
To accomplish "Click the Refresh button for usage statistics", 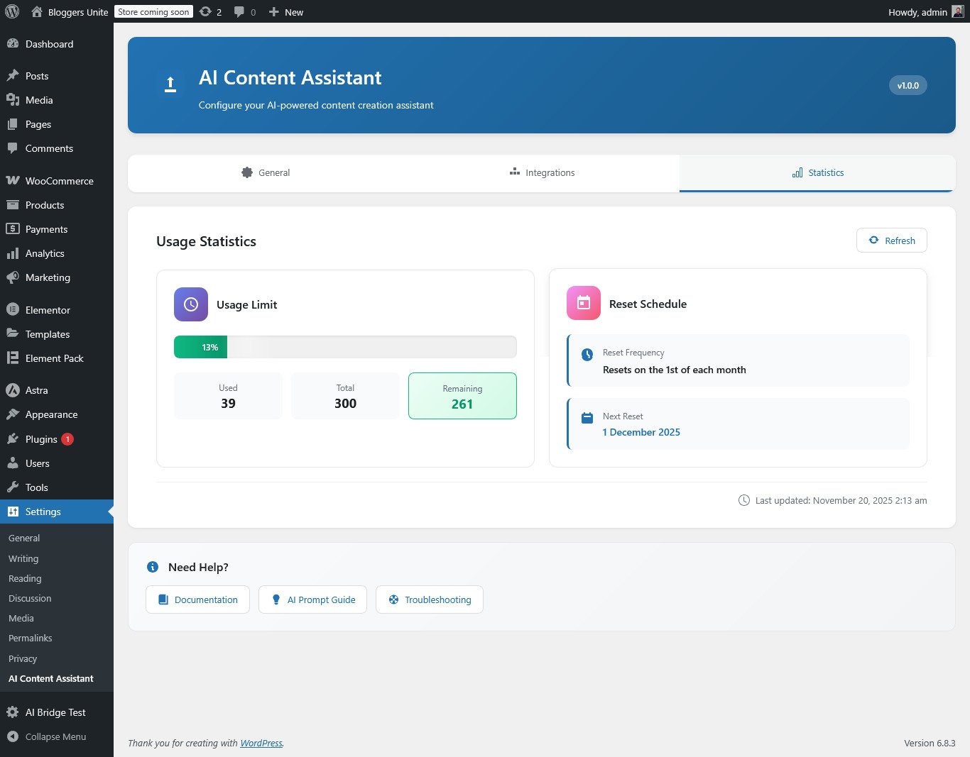I will [891, 240].
